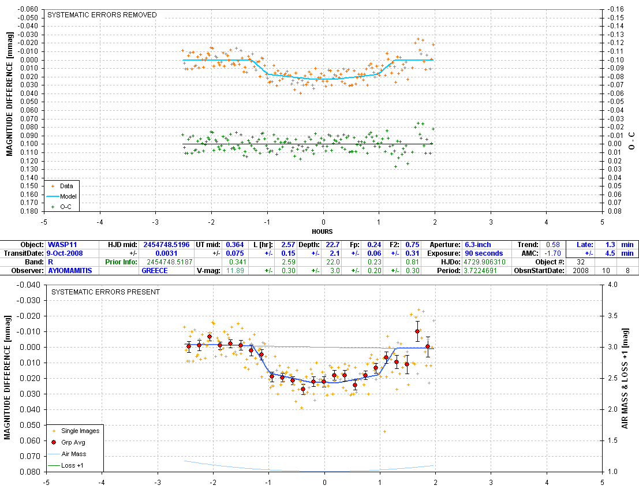Select the Depth uncertainty 2.1 cell
Screen dimensions: 639x489
(335, 253)
